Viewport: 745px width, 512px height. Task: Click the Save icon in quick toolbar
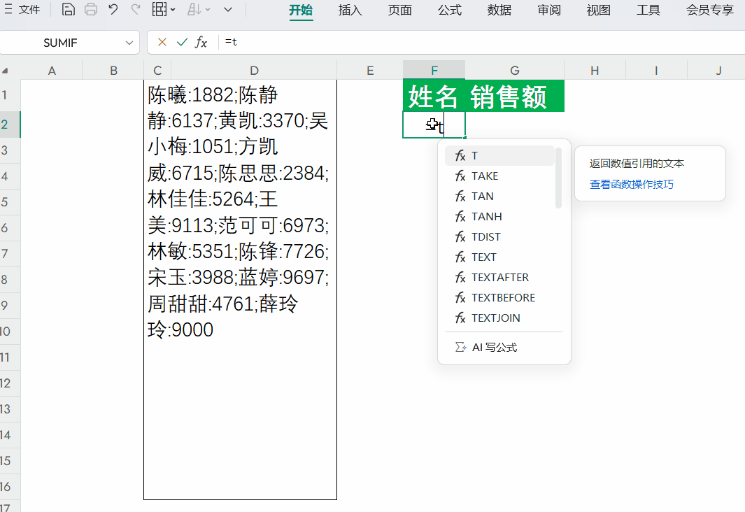pyautogui.click(x=68, y=10)
